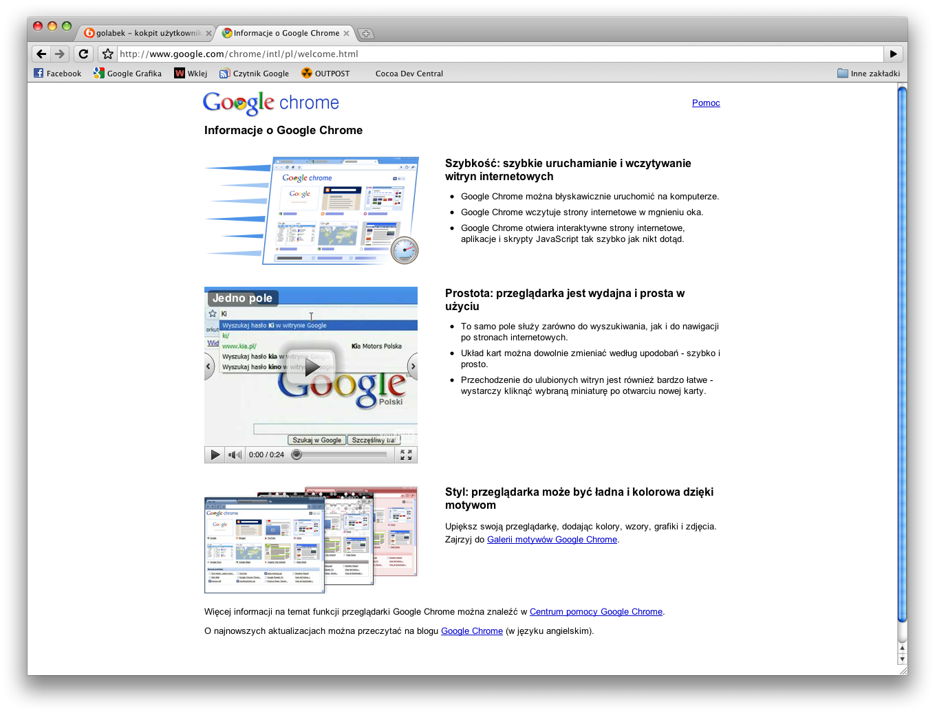Open the Facebook bookmark
This screenshot has height=713, width=935.
click(x=58, y=73)
